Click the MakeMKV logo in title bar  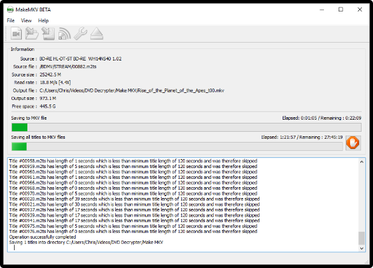[x=10, y=10]
